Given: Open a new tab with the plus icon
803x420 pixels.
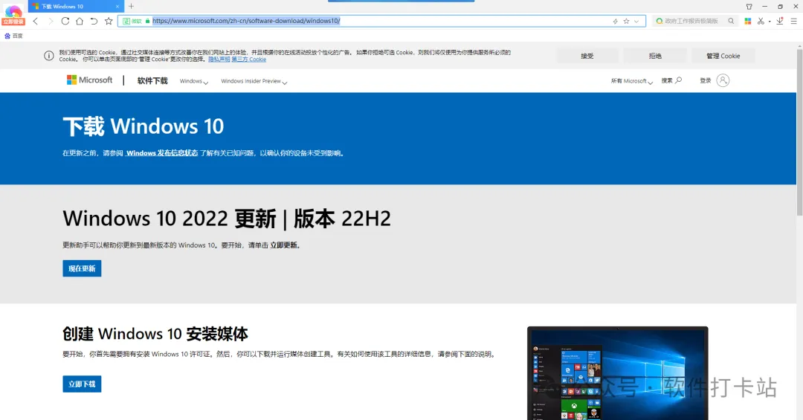Looking at the screenshot, I should coord(131,6).
